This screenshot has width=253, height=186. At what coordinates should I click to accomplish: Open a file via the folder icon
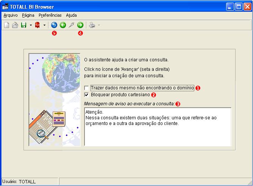coord(15,25)
